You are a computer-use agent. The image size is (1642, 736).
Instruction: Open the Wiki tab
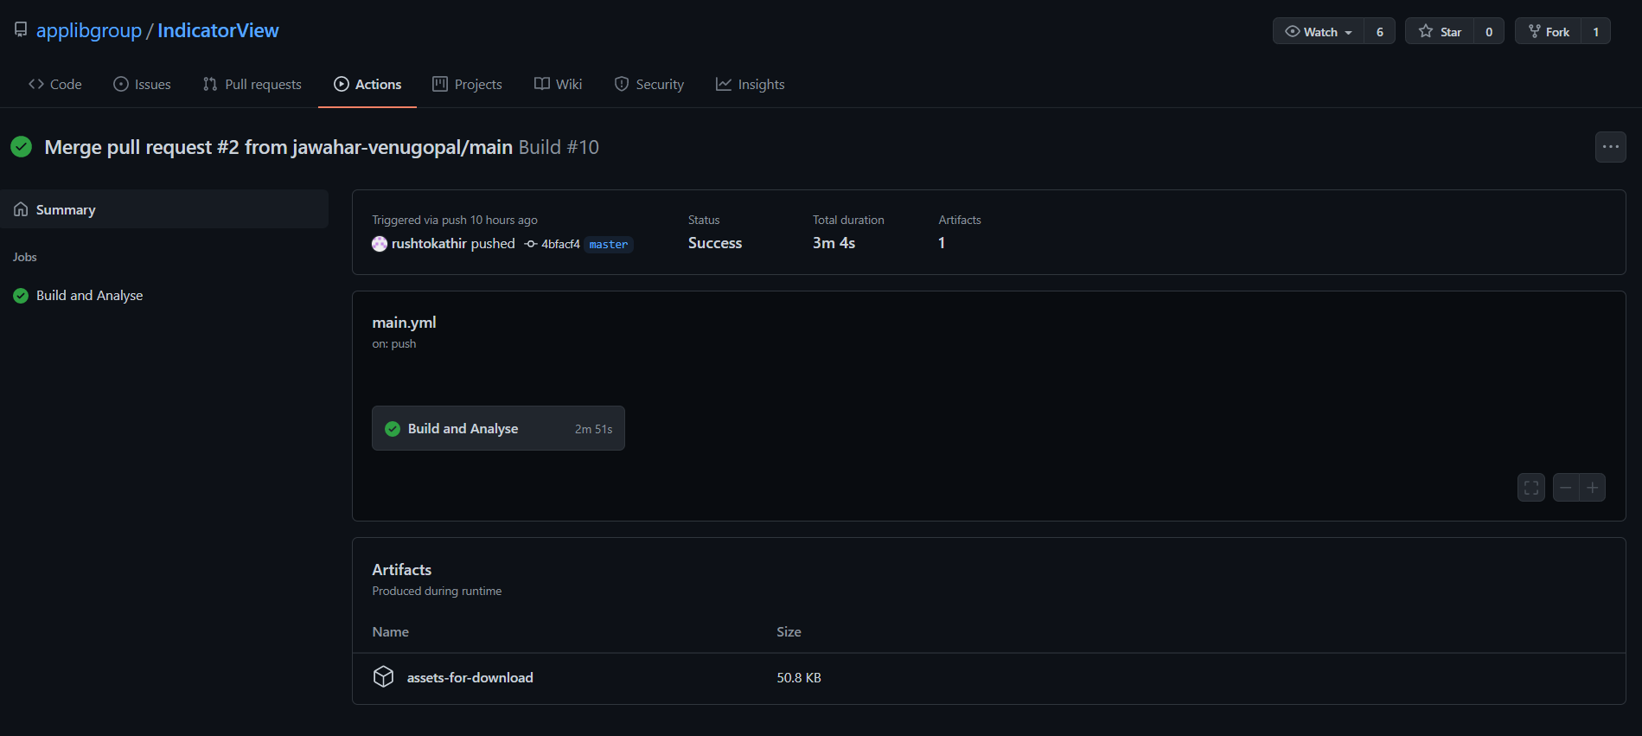click(x=559, y=84)
